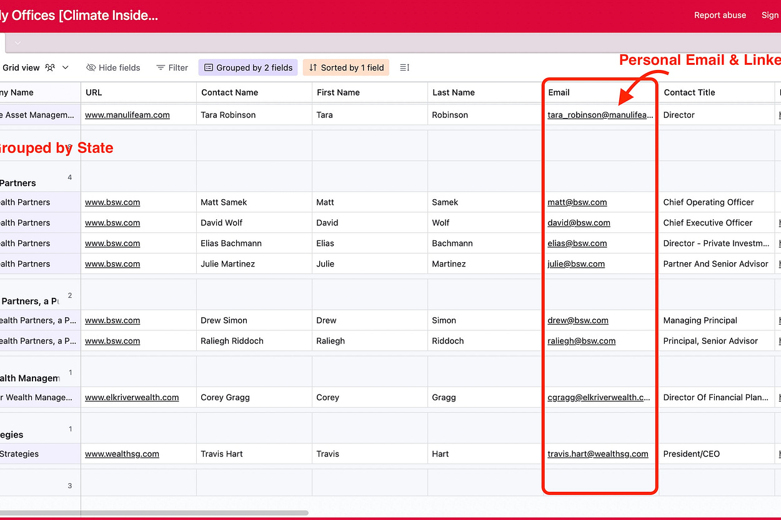The height and width of the screenshot is (520, 781).
Task: Open www.bsw.com link in Drew Simon's row
Action: coord(112,320)
